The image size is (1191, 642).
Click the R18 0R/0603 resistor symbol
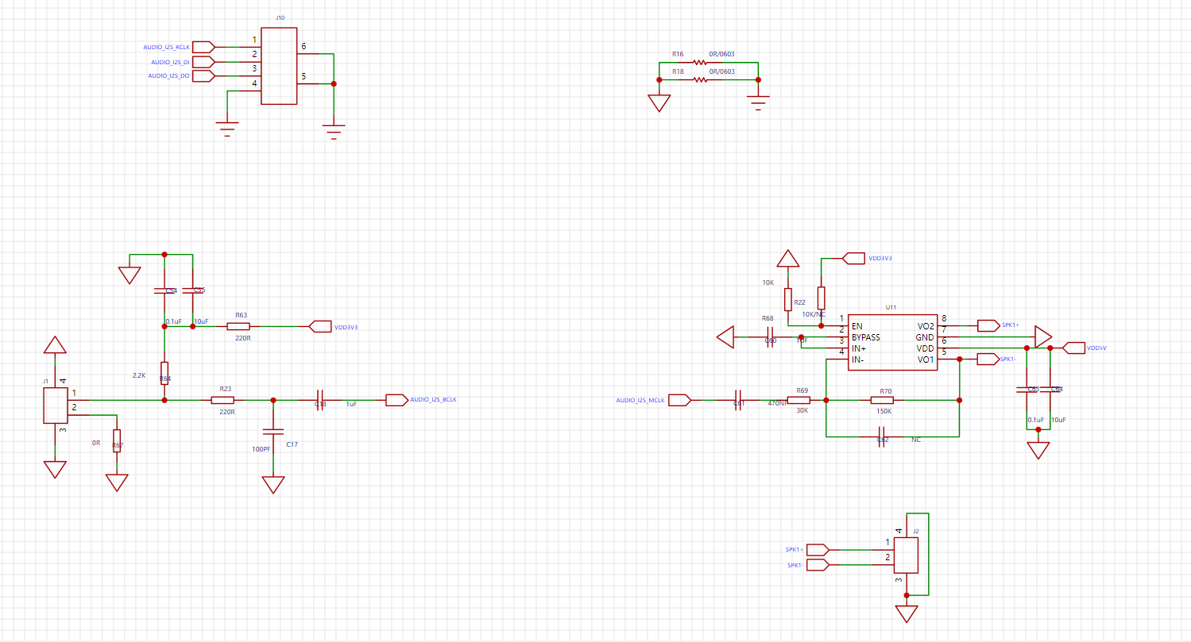click(700, 80)
